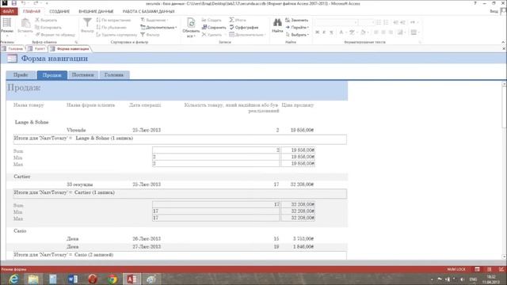Open the Выбрать select dropdown
Image resolution: width=507 pixels, height=285 pixels.
pos(297,35)
